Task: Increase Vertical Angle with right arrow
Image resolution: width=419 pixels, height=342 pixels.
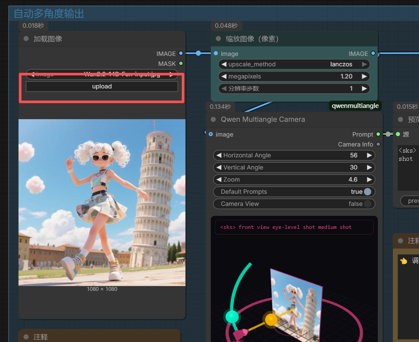Action: click(369, 167)
